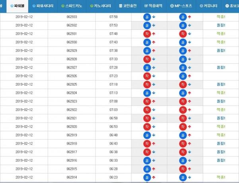Click the red up arrow in row 862929's first result column

pyautogui.click(x=153, y=51)
